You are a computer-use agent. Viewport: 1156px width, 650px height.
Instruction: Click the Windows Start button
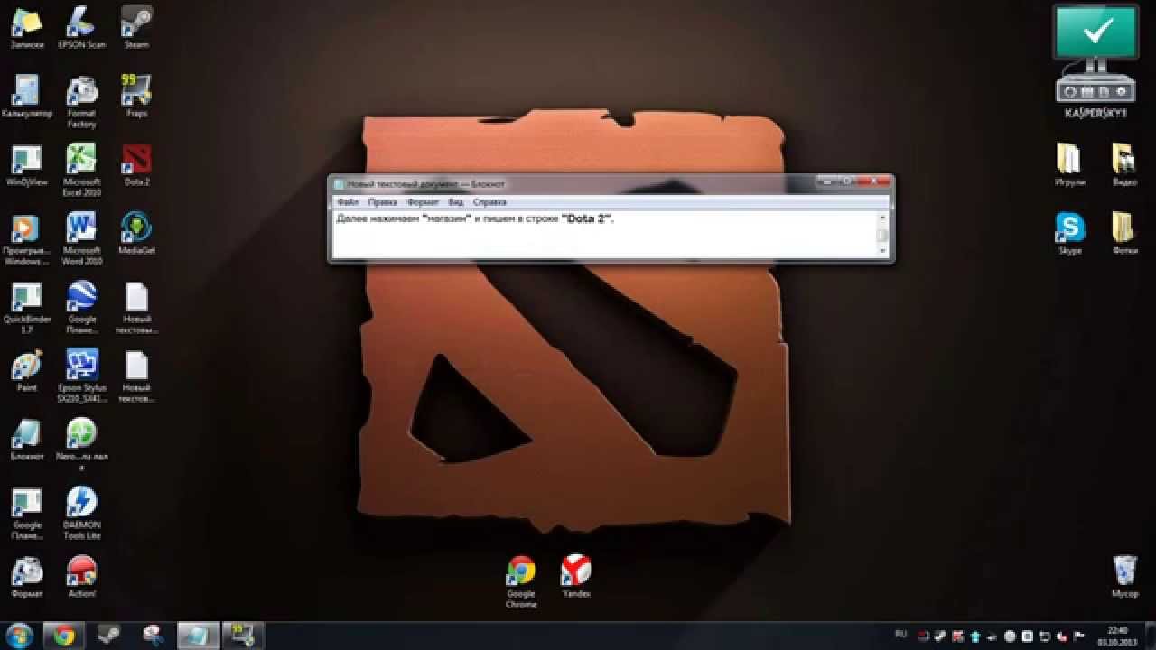pos(19,635)
